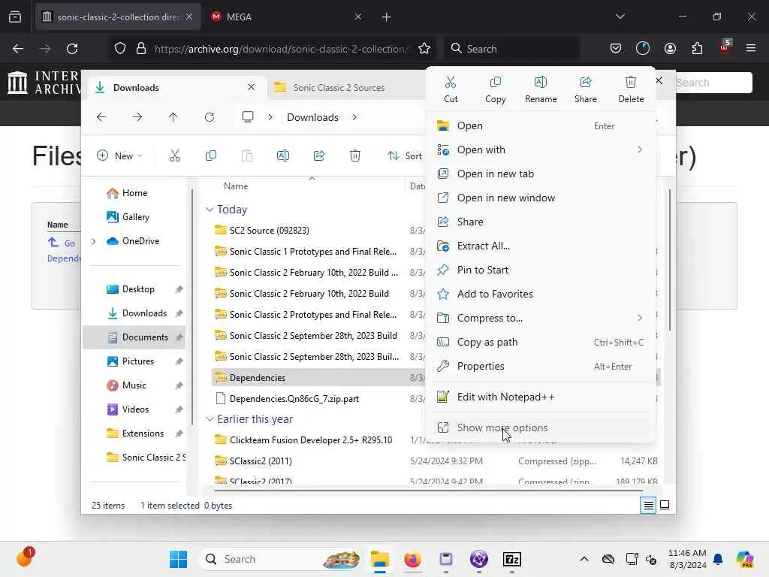769x577 pixels.
Task: Open Firefox from taskbar
Action: [x=412, y=559]
